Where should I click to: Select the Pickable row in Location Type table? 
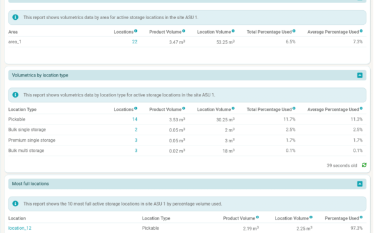click(x=187, y=119)
